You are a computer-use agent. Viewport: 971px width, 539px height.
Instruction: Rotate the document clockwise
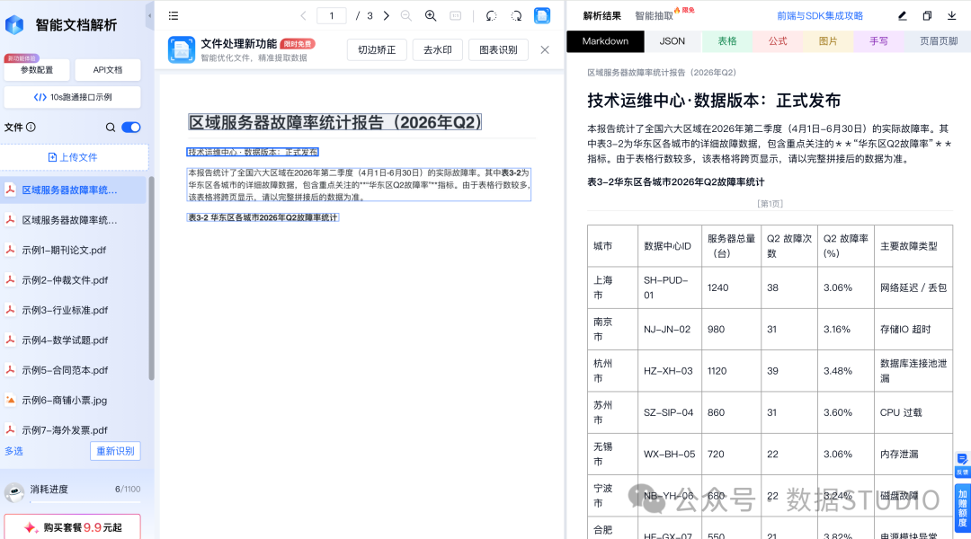click(516, 15)
